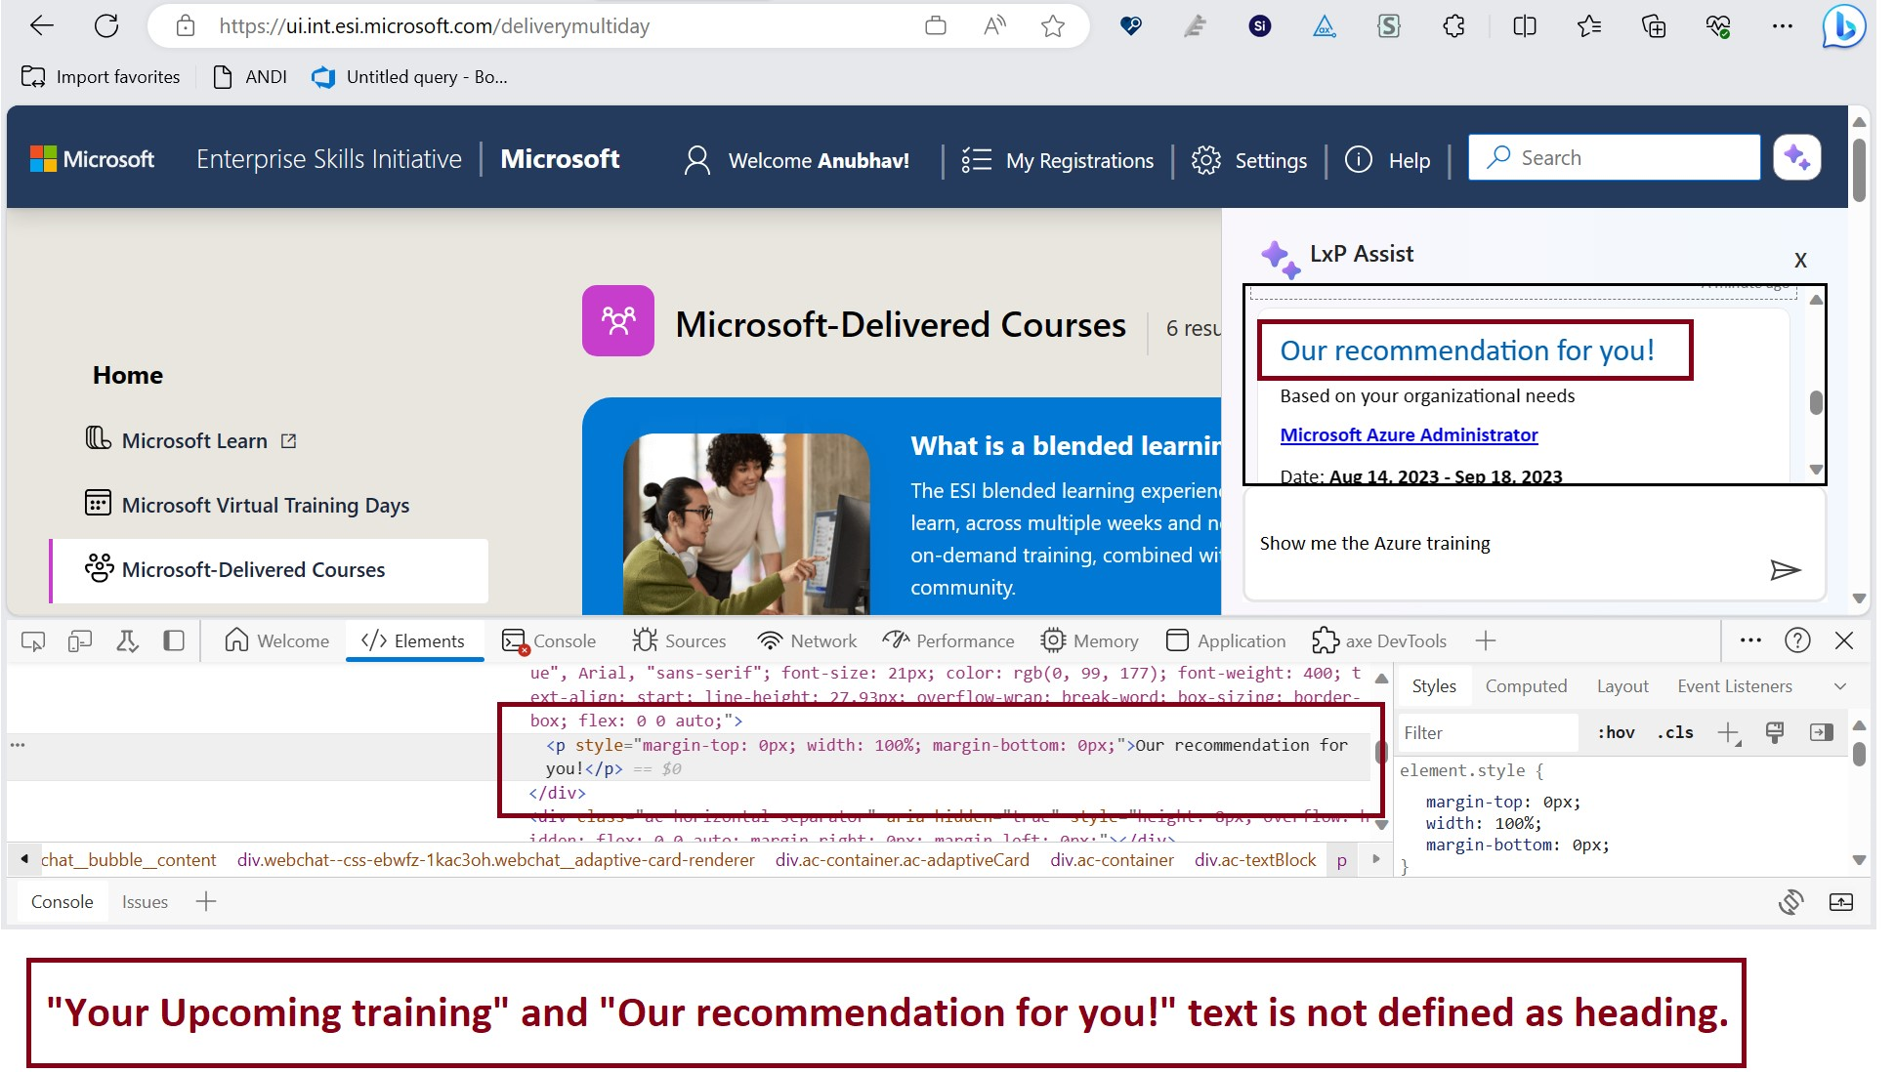Open LxP Assist via the sparkle icon
The height and width of the screenshot is (1072, 1895).
pos(1796,156)
